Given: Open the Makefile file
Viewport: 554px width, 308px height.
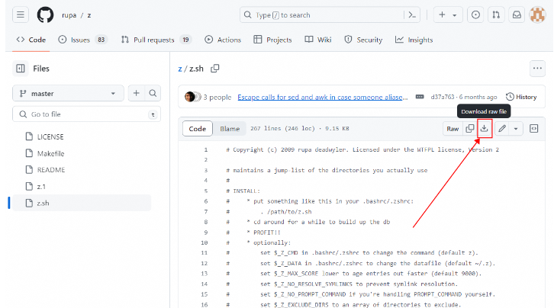Looking at the screenshot, I should click(51, 153).
